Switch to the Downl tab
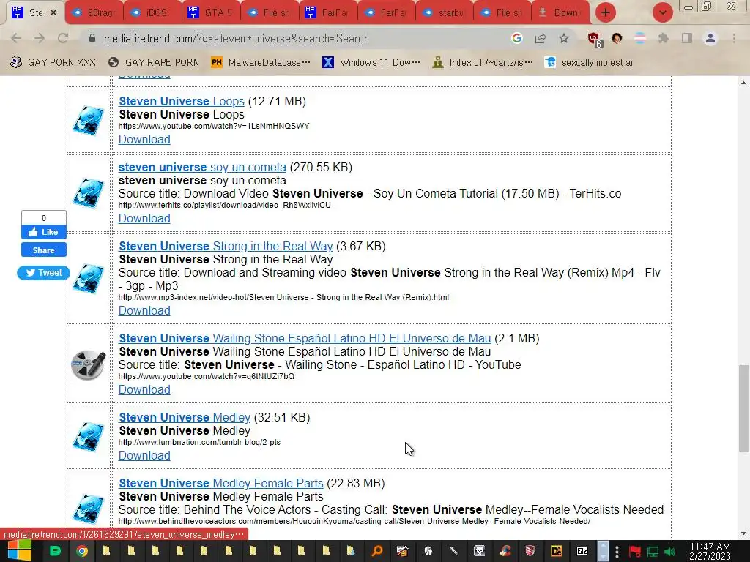Viewport: 750px width, 562px height. [x=561, y=13]
